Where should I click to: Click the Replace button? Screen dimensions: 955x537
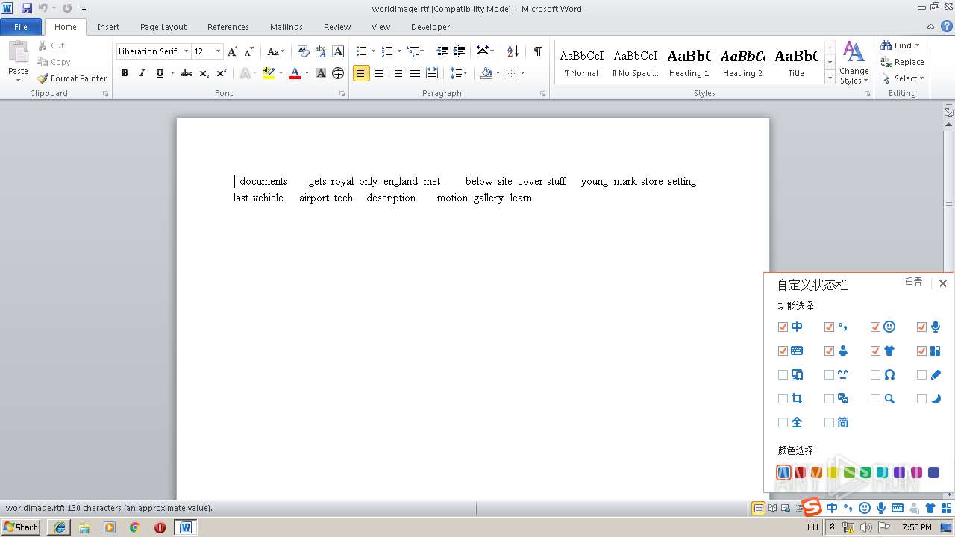pos(903,62)
